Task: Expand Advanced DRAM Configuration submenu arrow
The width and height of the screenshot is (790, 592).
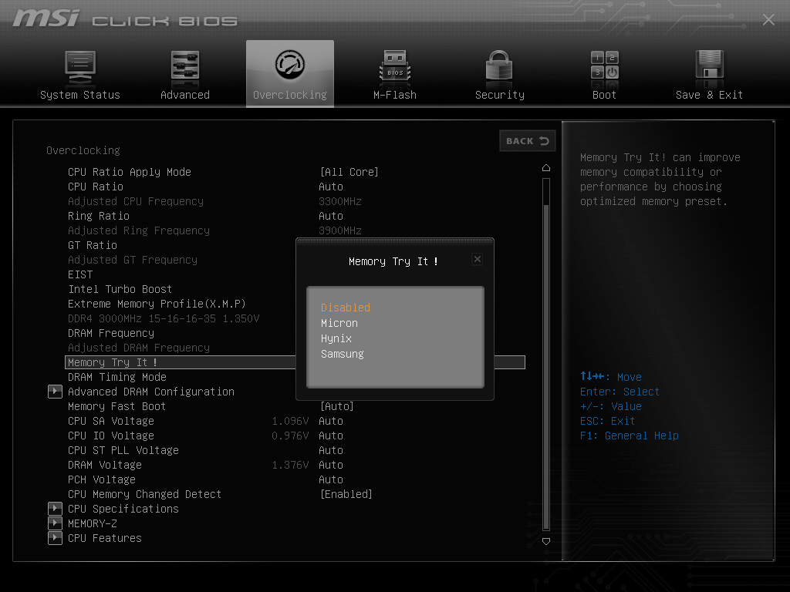Action: pos(55,392)
